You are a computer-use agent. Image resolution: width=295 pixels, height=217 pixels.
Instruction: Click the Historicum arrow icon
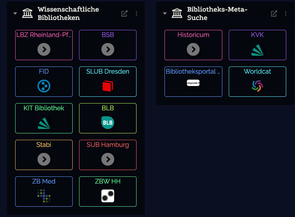click(x=193, y=49)
